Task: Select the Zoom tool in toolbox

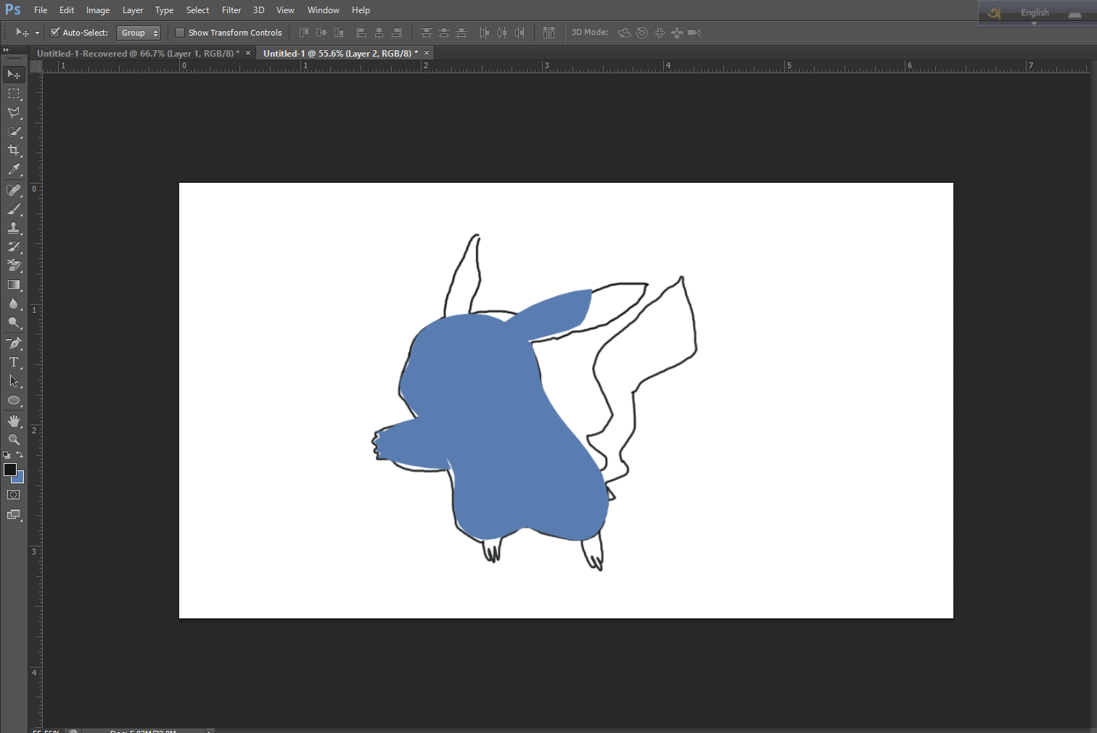Action: pyautogui.click(x=14, y=440)
